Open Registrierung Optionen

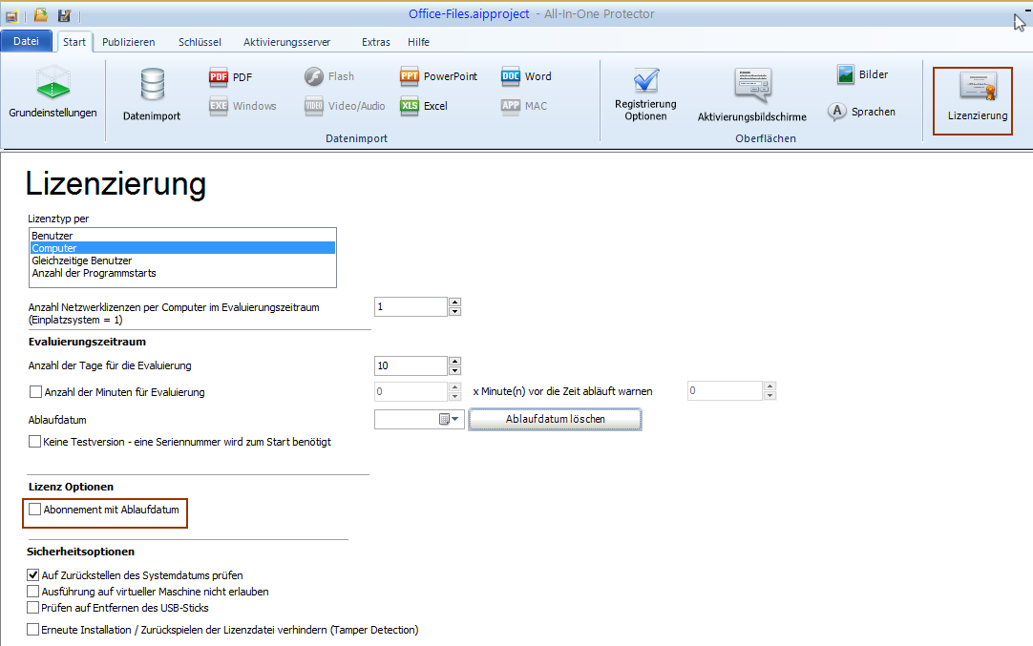point(645,94)
